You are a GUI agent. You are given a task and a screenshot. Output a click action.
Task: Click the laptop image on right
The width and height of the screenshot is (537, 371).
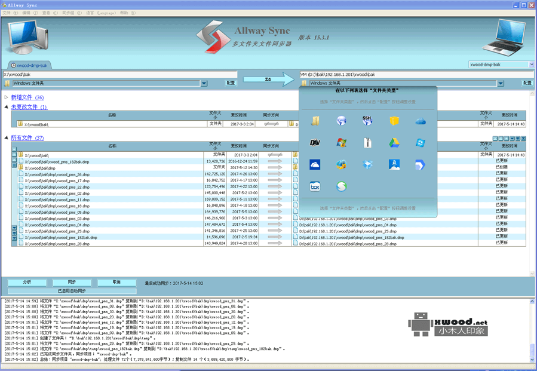click(x=504, y=38)
